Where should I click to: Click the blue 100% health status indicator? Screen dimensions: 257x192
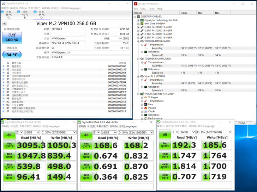12,38
